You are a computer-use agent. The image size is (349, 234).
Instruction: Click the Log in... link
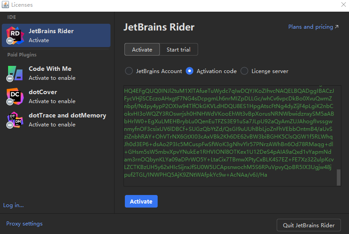coord(13,205)
